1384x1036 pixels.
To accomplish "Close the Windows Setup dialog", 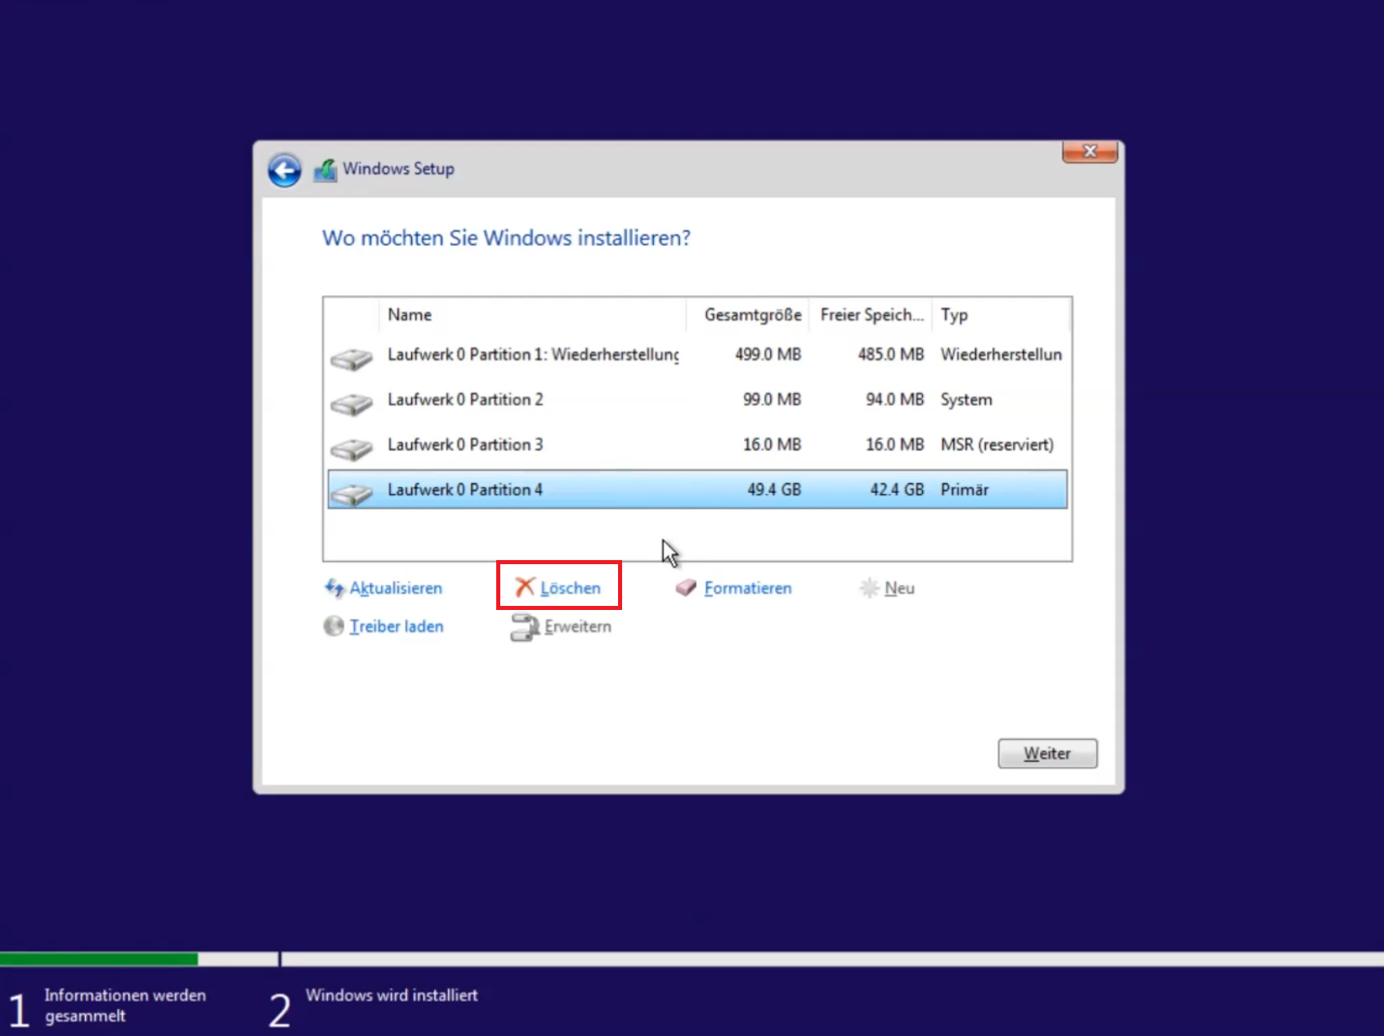I will tap(1090, 151).
